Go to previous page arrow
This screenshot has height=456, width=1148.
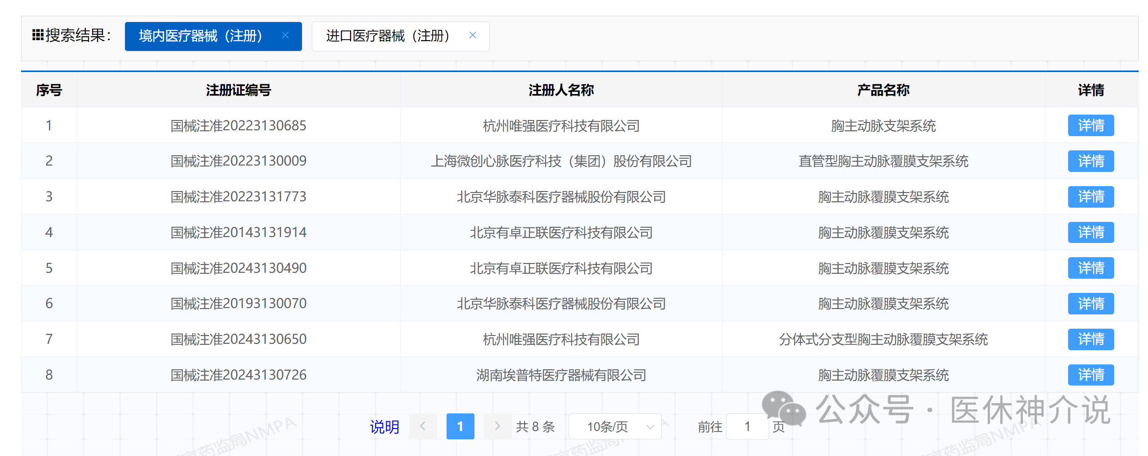tap(423, 426)
